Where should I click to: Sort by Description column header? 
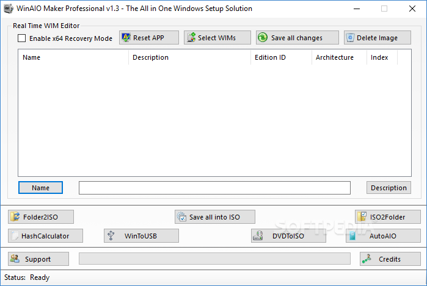coord(189,57)
